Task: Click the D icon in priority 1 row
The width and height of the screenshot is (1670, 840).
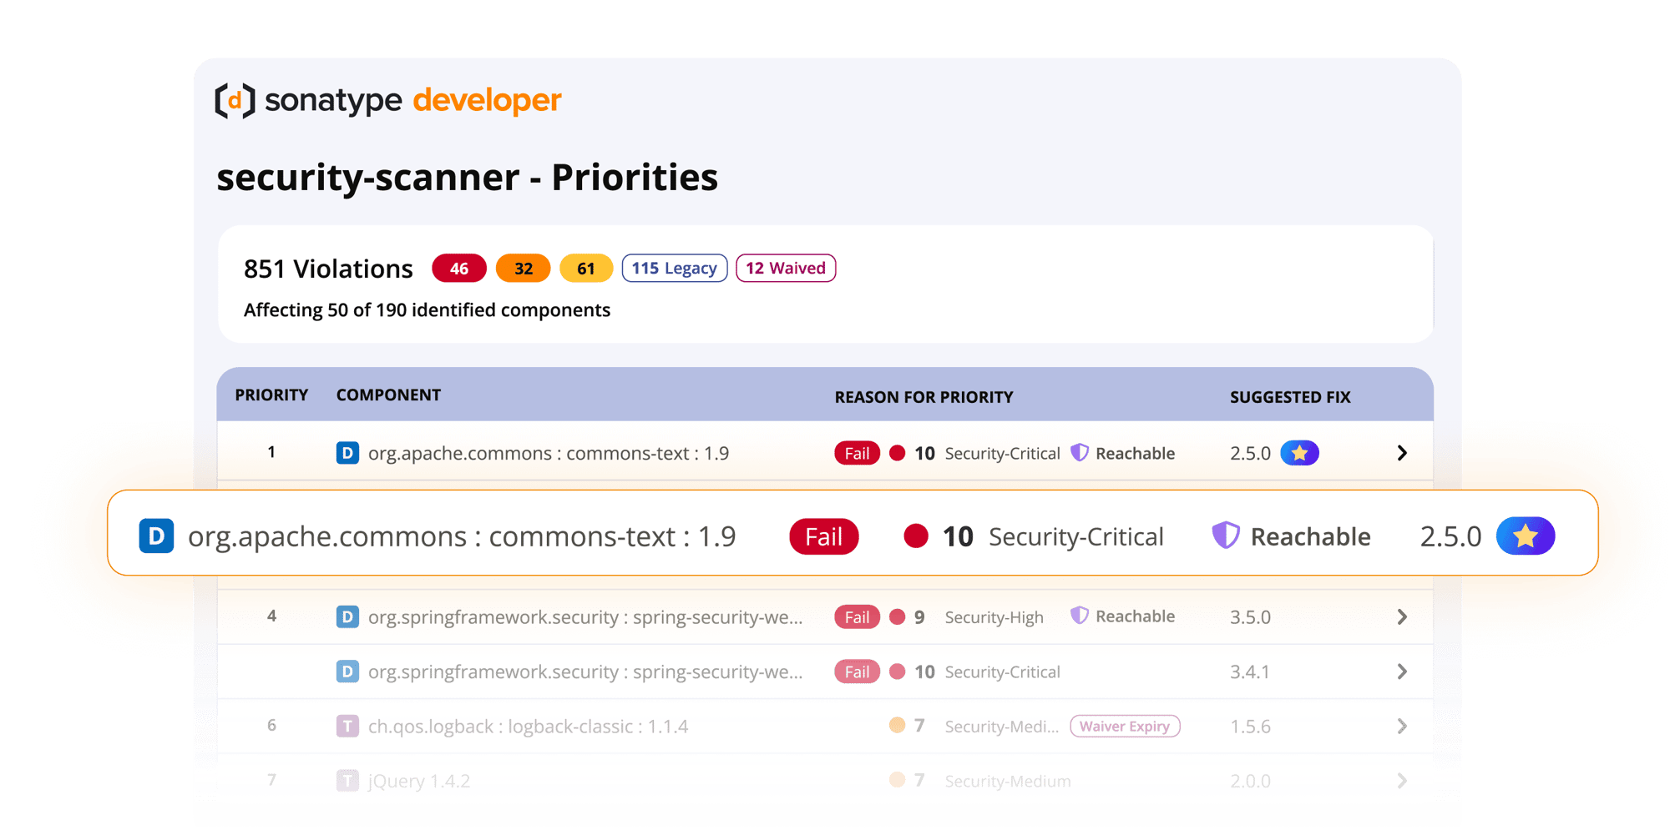Action: [347, 453]
